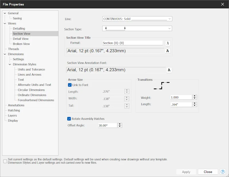229x177 pixels.
Task: Select Text under Dimension Styles
Action: [21, 80]
